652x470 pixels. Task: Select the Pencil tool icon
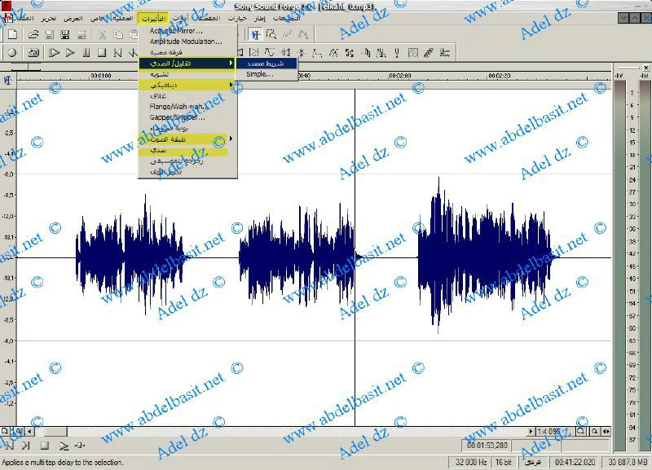(287, 34)
